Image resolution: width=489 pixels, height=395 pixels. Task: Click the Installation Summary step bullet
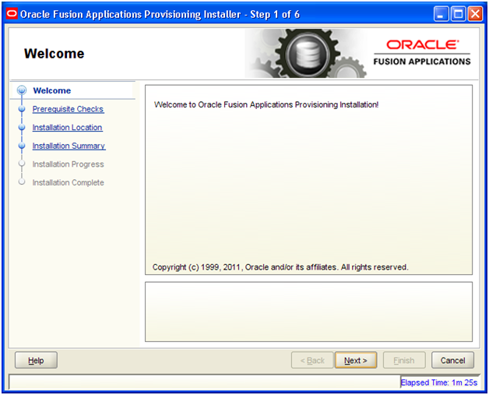tap(22, 146)
